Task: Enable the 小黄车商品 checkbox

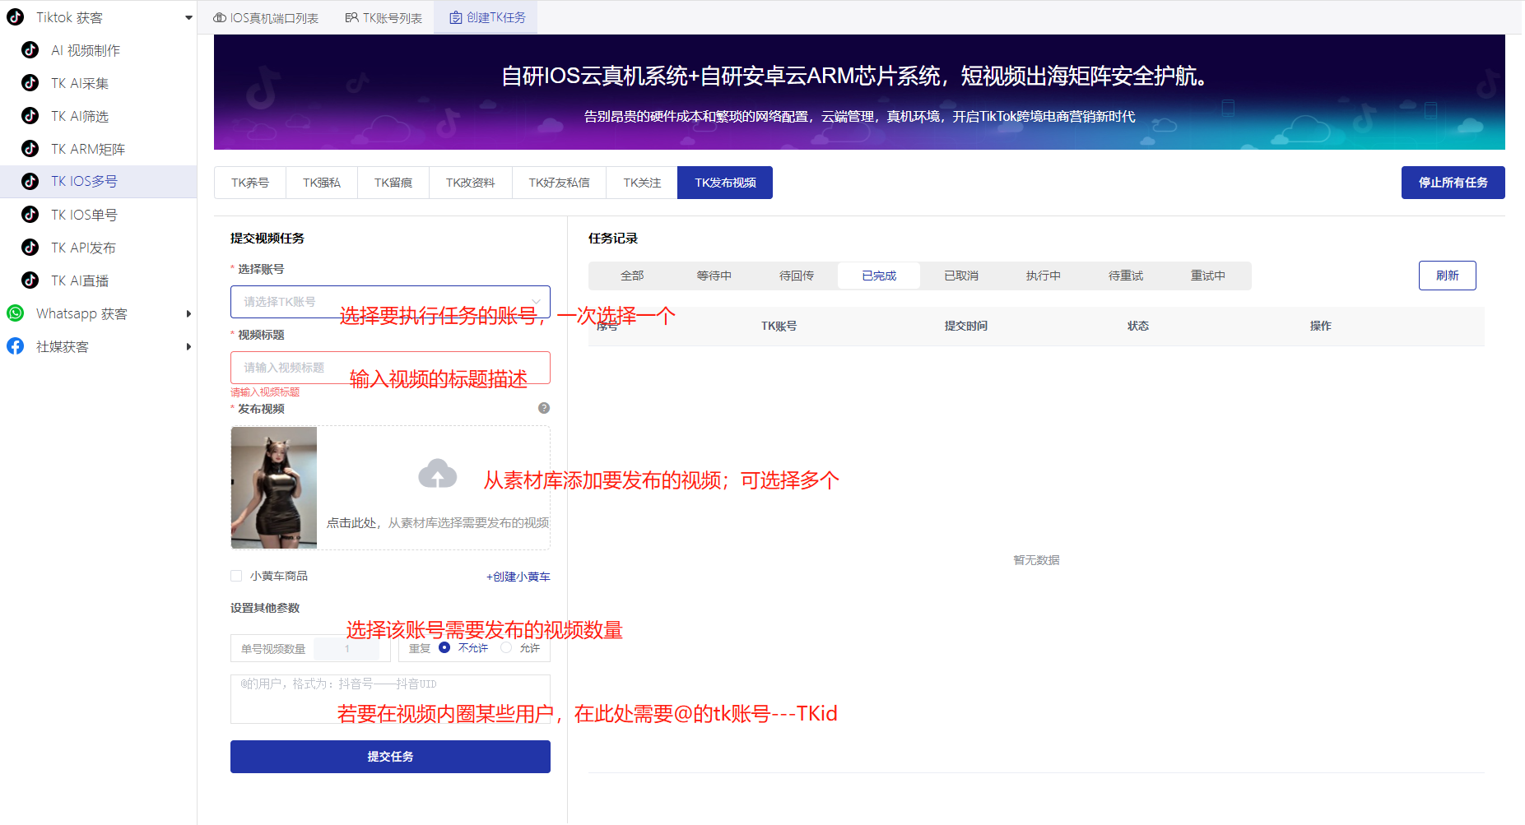Action: point(236,576)
